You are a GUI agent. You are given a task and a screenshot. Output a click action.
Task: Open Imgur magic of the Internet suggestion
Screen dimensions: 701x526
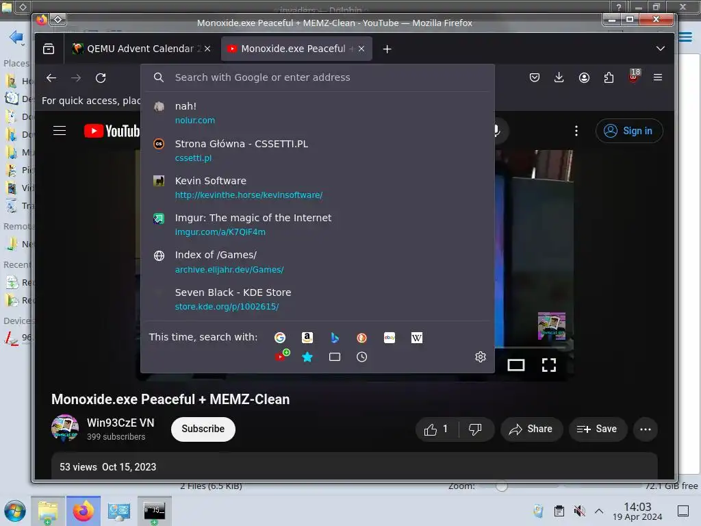(318, 225)
